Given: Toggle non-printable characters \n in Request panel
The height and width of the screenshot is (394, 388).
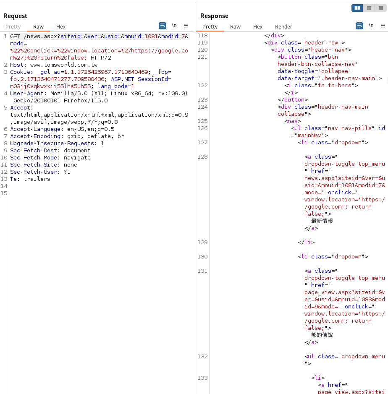Looking at the screenshot, I should (174, 26).
